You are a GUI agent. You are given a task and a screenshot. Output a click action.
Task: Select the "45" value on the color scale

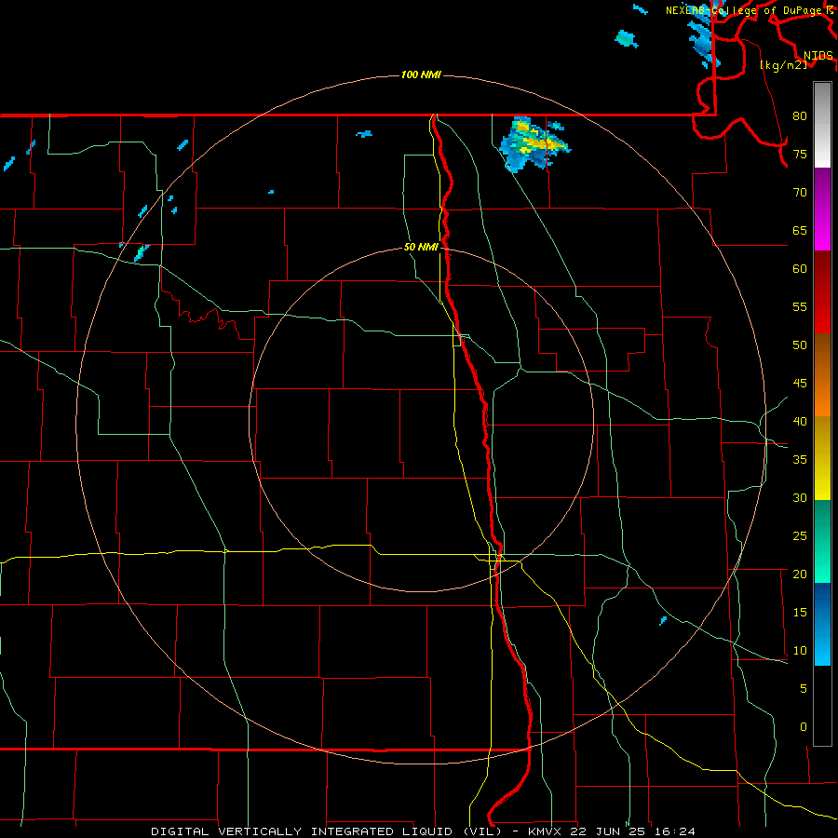point(800,384)
